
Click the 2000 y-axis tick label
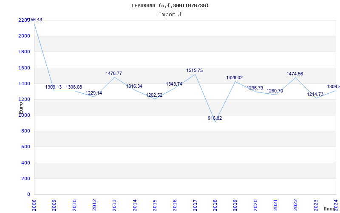pyautogui.click(x=24, y=36)
